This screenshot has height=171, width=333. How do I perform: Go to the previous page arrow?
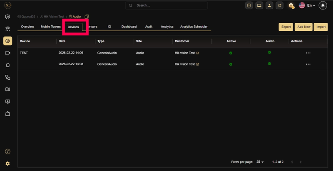coord(292,162)
